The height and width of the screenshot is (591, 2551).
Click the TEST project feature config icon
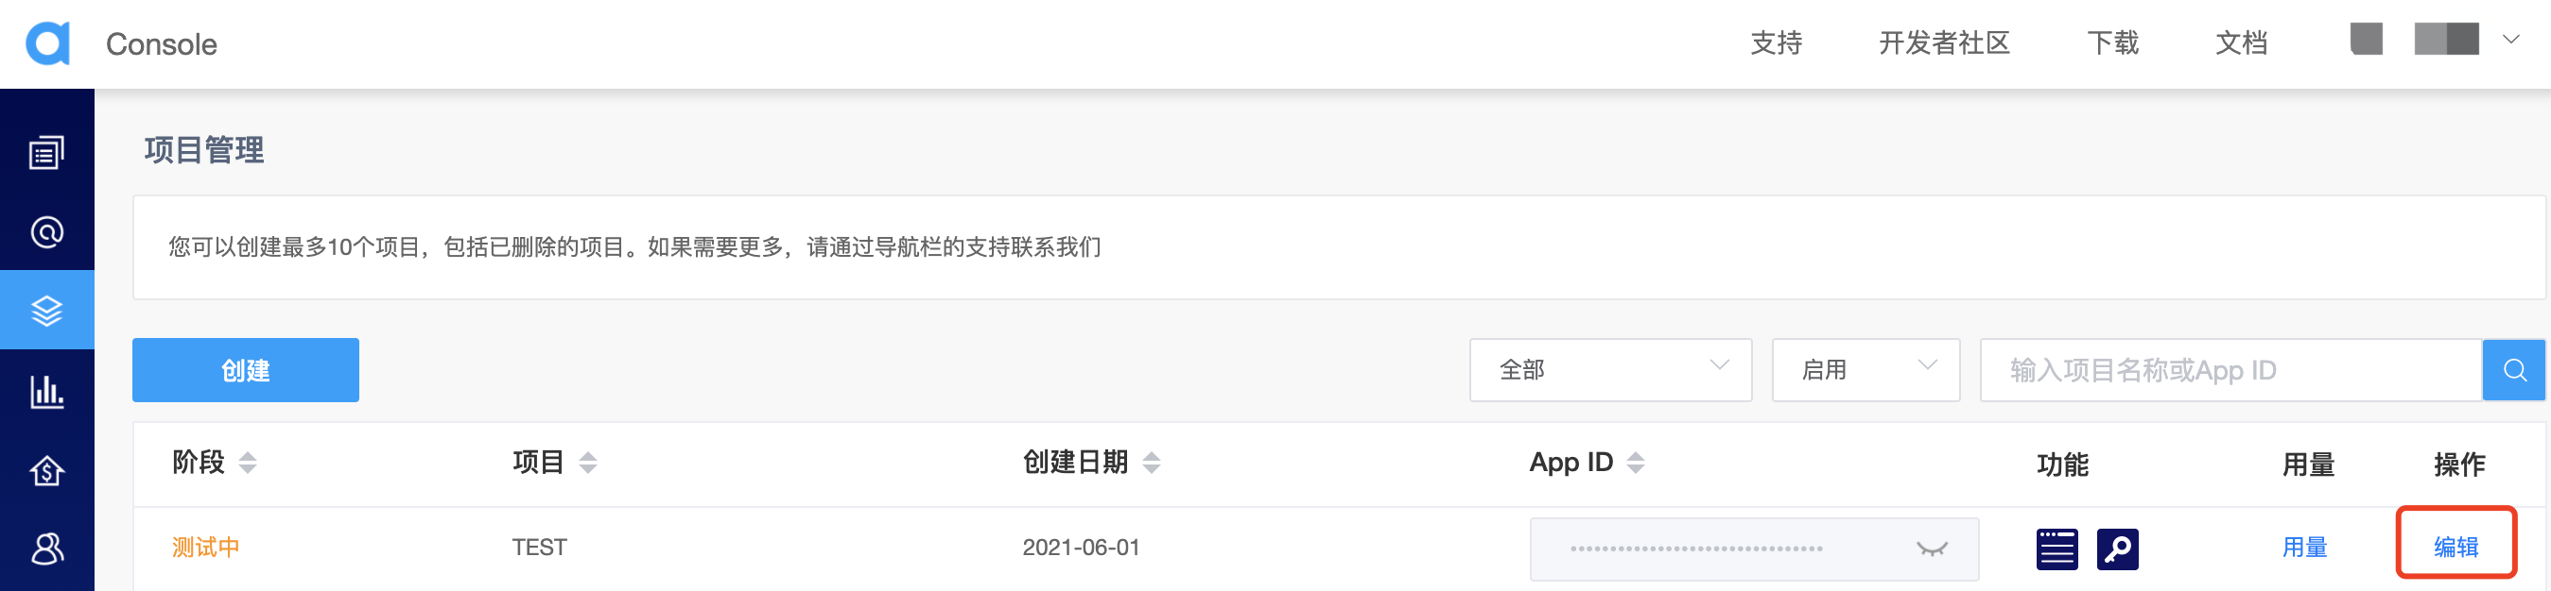click(2056, 549)
